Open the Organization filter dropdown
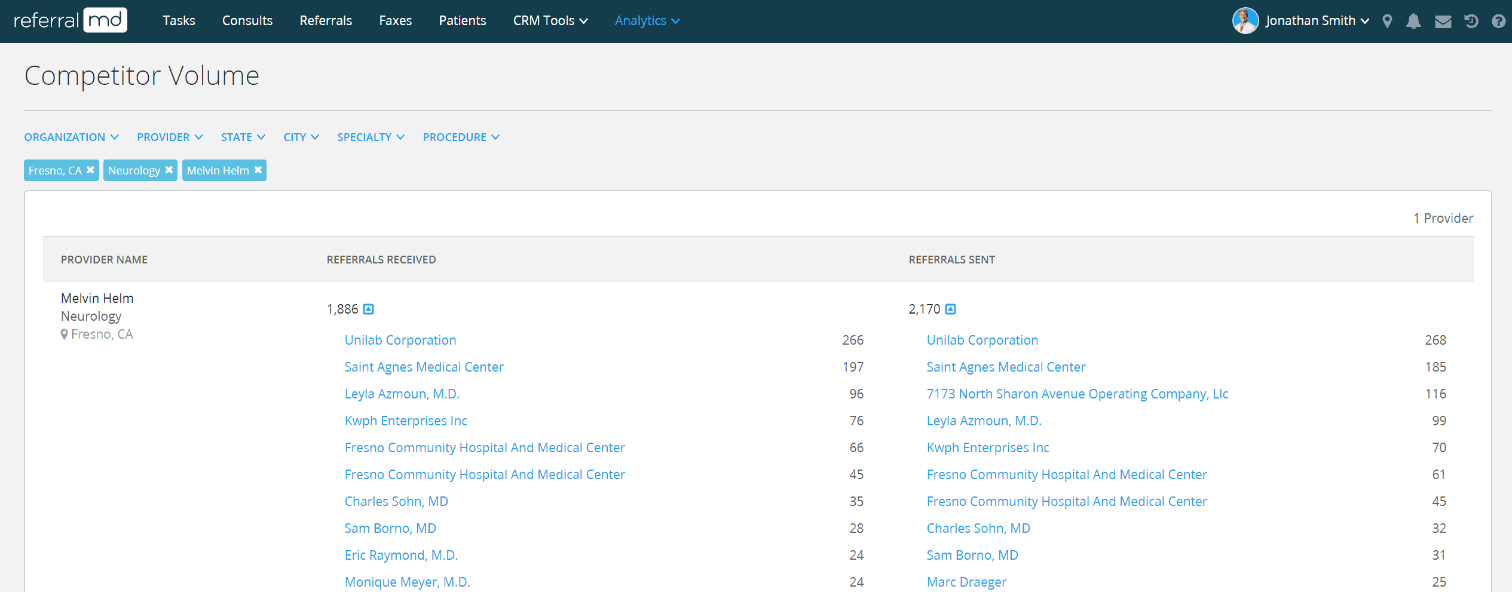This screenshot has height=592, width=1512. [71, 137]
